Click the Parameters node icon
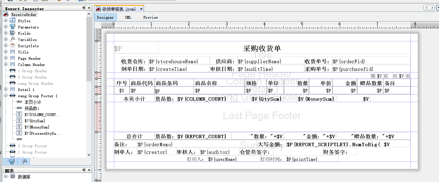 pos(12,27)
